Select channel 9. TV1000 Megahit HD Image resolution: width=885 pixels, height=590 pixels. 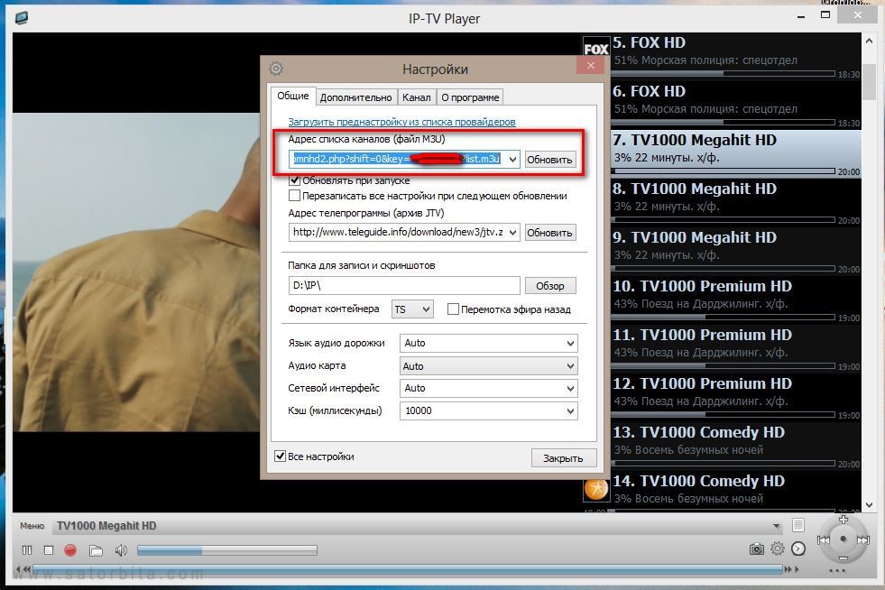coord(735,252)
